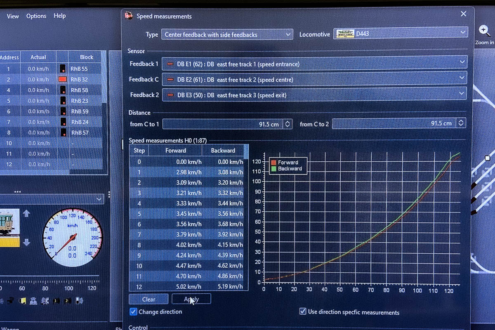Toggle the yellow headlight function icon

pos(23,301)
